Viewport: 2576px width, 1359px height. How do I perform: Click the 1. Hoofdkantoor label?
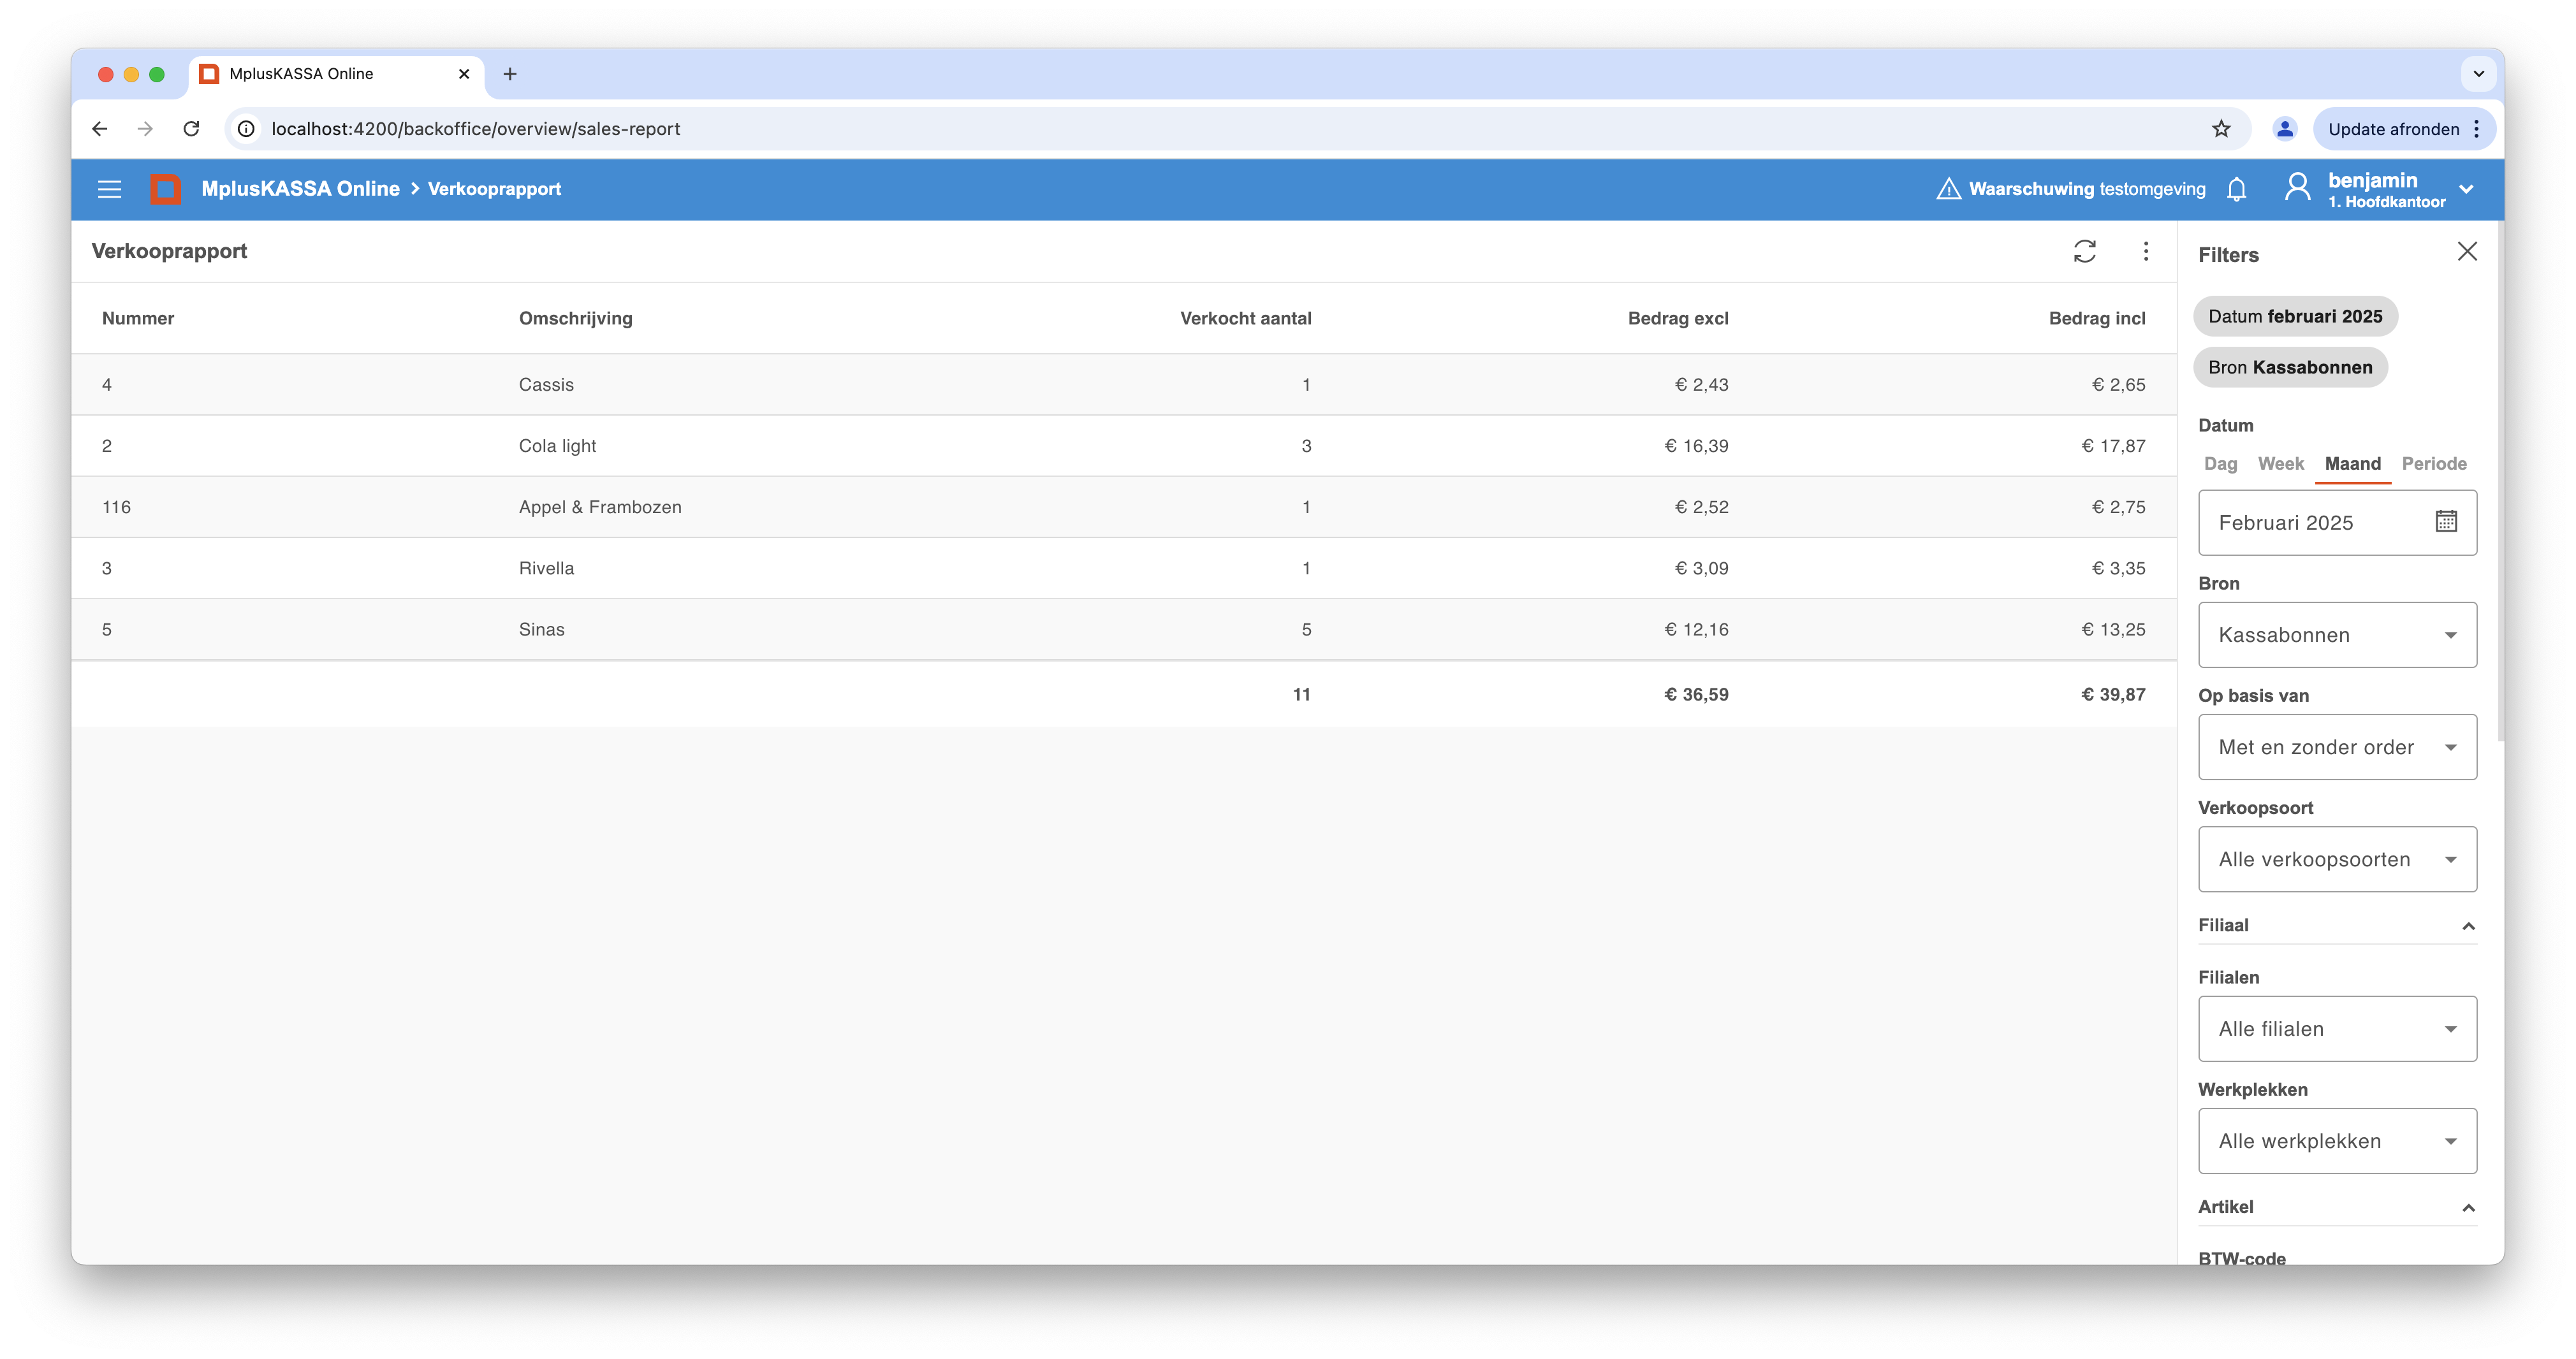pyautogui.click(x=2386, y=202)
